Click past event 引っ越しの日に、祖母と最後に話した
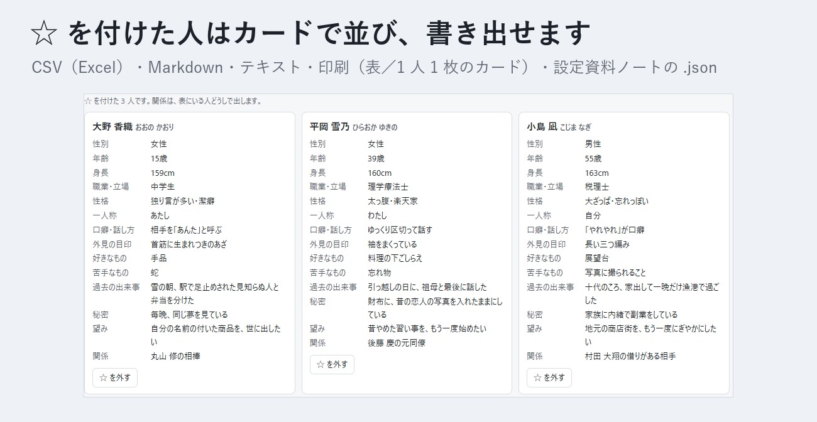Image resolution: width=817 pixels, height=422 pixels. click(x=427, y=287)
